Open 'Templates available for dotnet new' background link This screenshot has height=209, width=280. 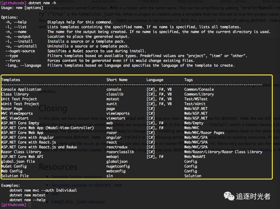pyautogui.click(x=87, y=185)
